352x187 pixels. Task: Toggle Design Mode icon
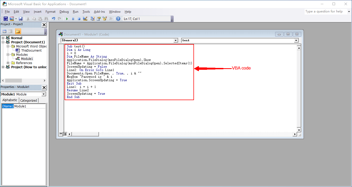pos(85,19)
